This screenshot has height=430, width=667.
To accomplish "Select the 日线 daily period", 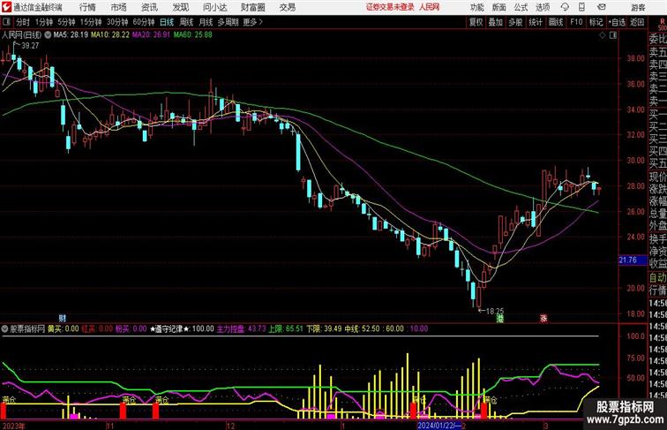I will point(167,22).
